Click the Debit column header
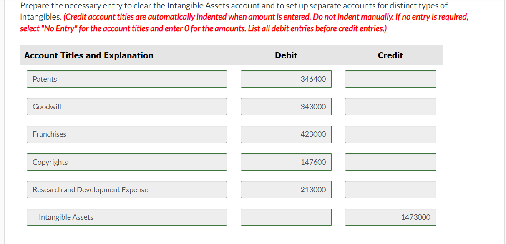Image resolution: width=506 pixels, height=244 pixels. point(286,55)
